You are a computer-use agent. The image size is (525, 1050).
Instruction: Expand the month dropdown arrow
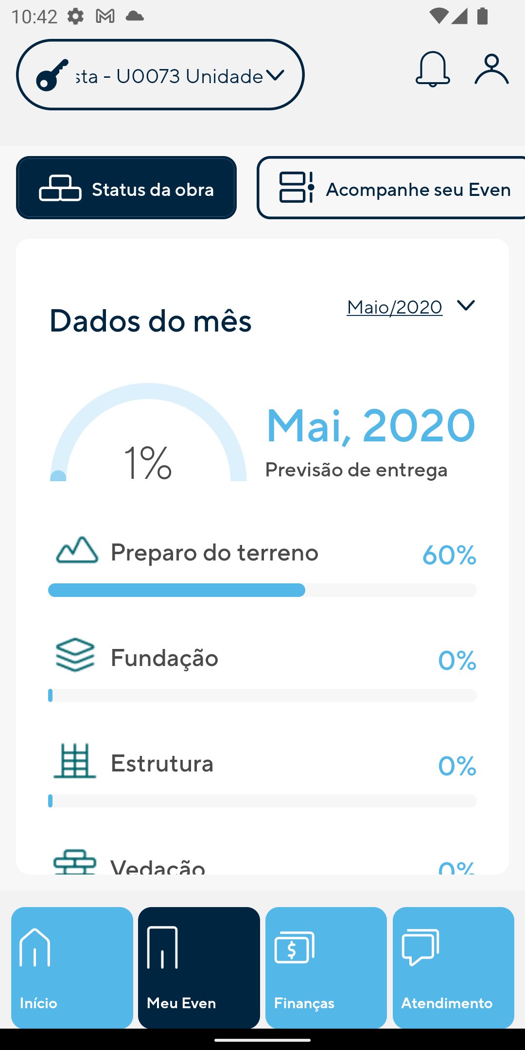[x=466, y=305]
